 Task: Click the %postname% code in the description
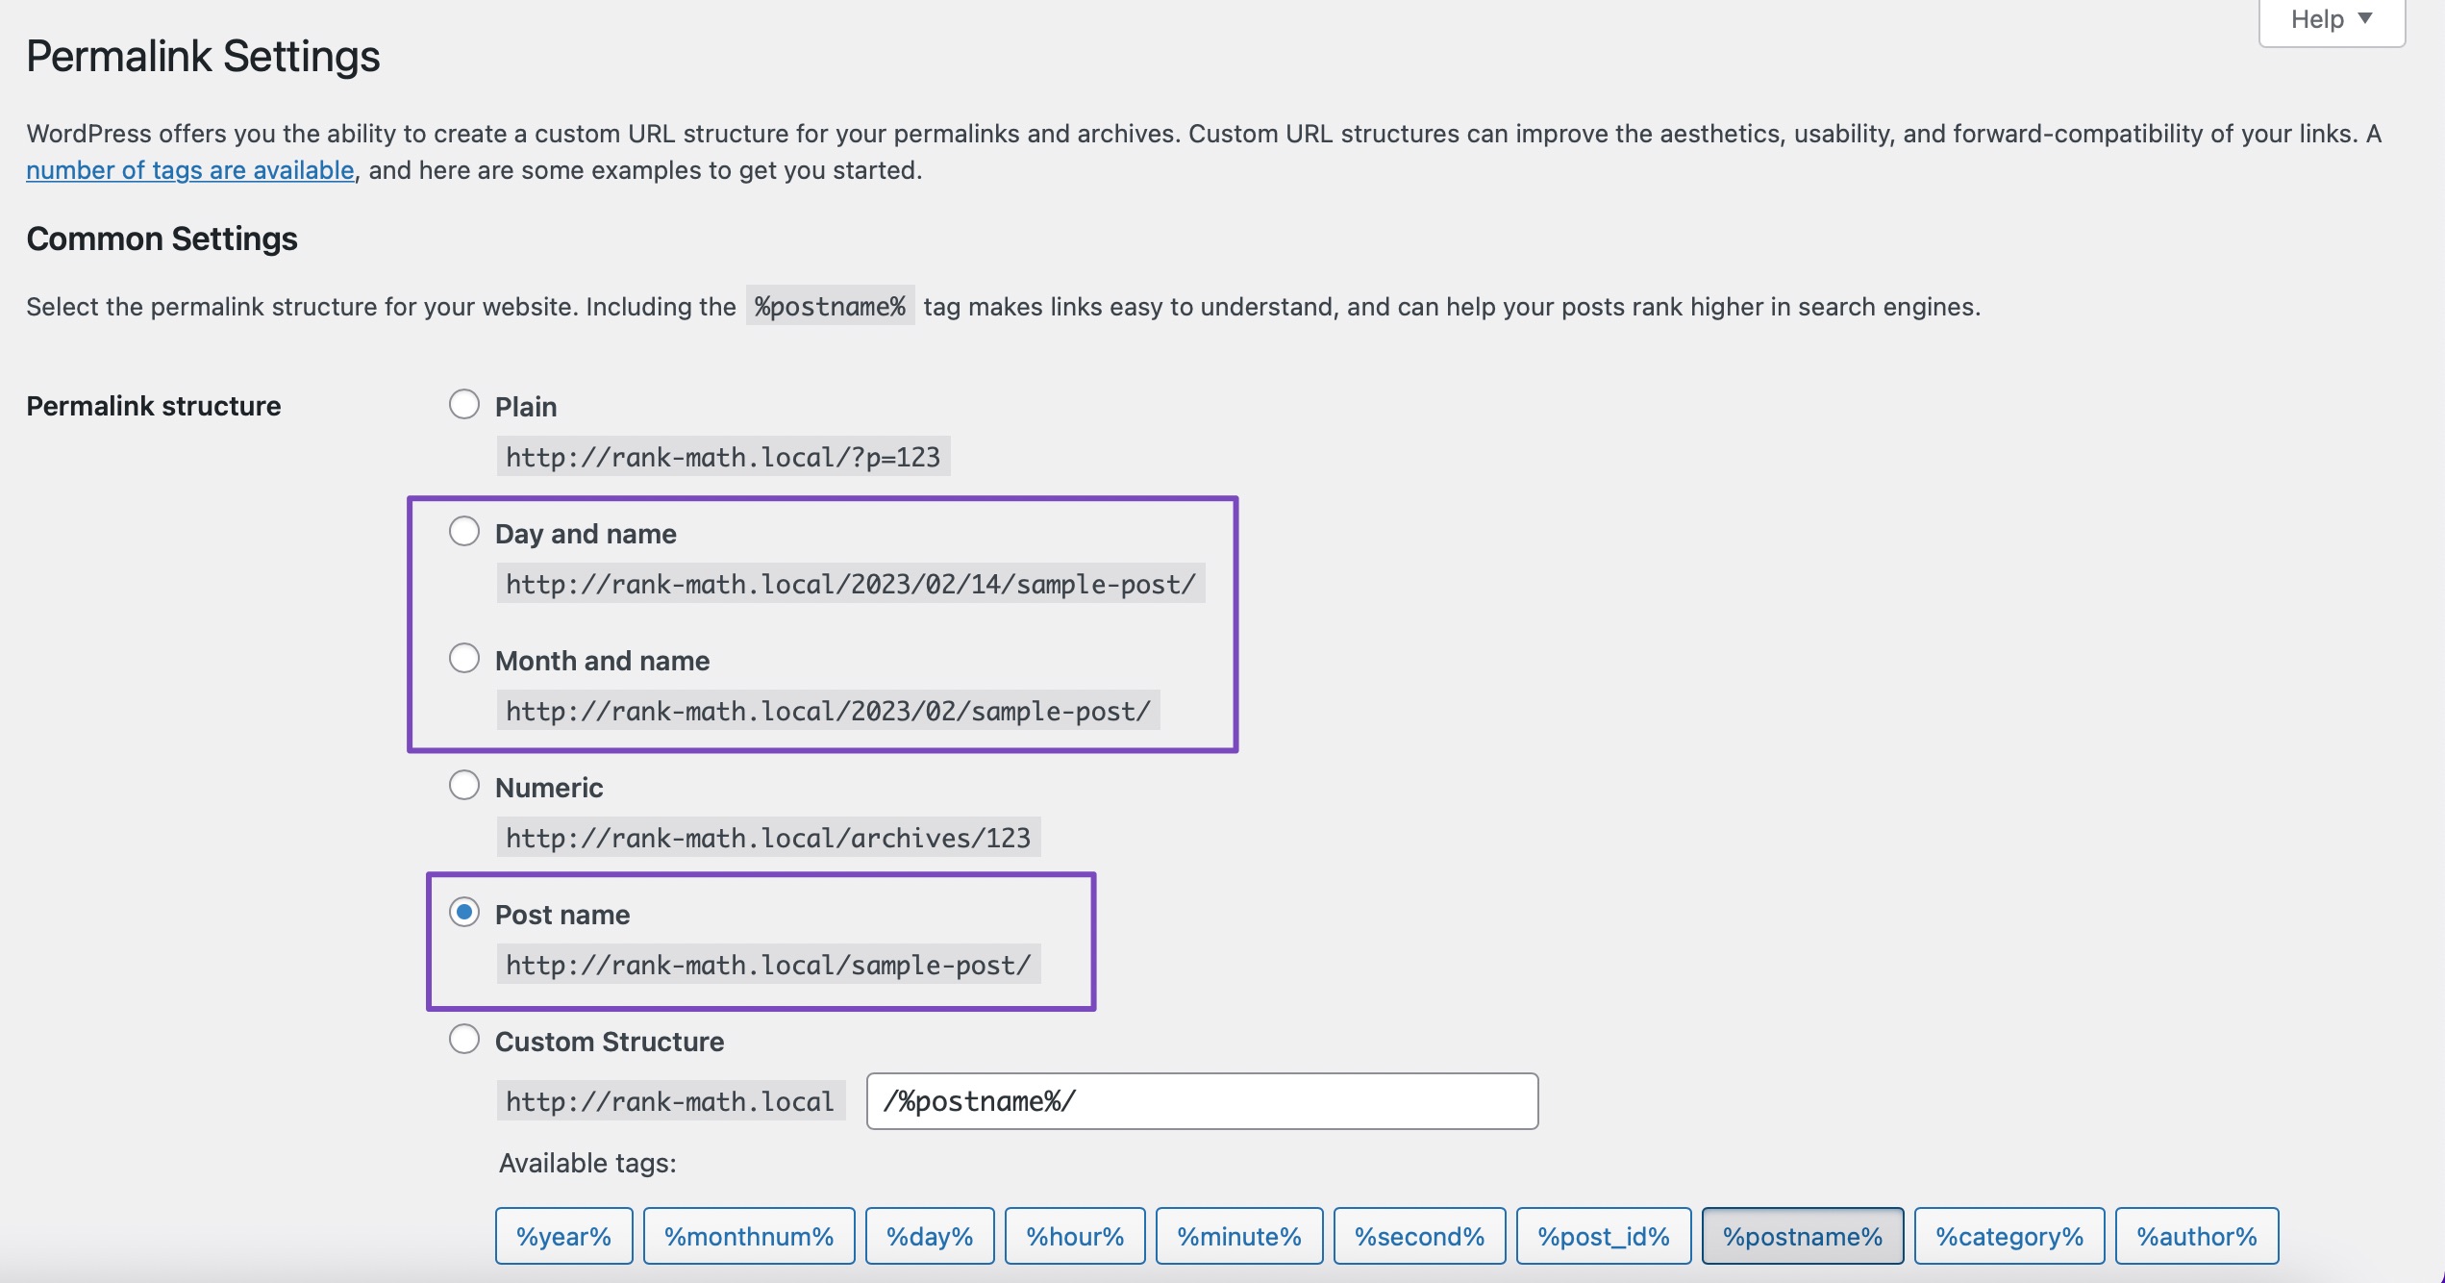pyautogui.click(x=829, y=306)
